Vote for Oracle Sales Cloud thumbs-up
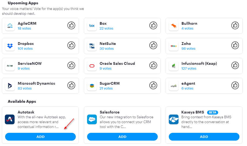The image size is (247, 146). (x=153, y=65)
